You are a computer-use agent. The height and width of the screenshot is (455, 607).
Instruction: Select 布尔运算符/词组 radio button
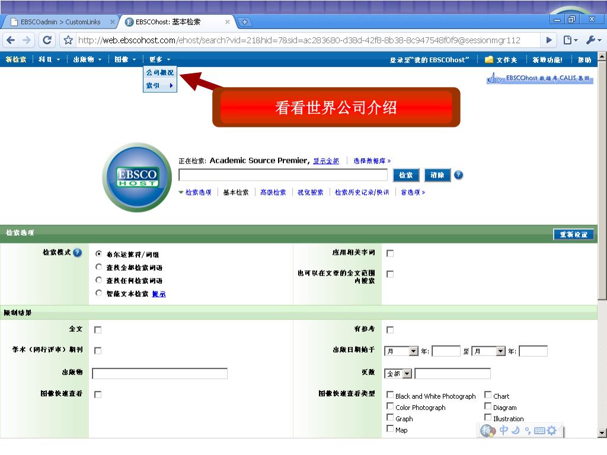coord(99,254)
